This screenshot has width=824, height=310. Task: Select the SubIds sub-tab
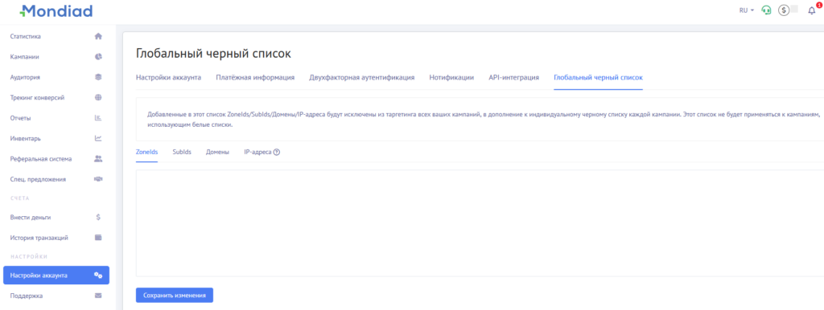pyautogui.click(x=182, y=152)
